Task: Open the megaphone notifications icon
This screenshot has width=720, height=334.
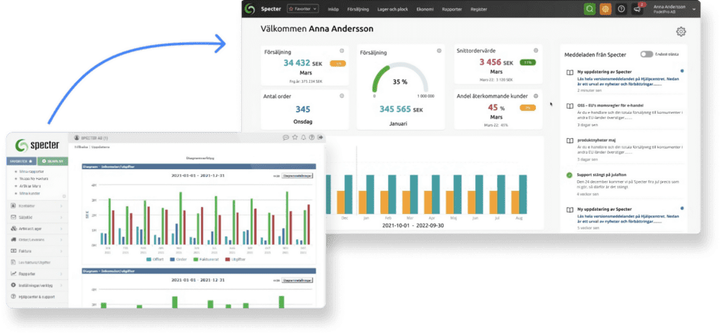Action: click(636, 8)
